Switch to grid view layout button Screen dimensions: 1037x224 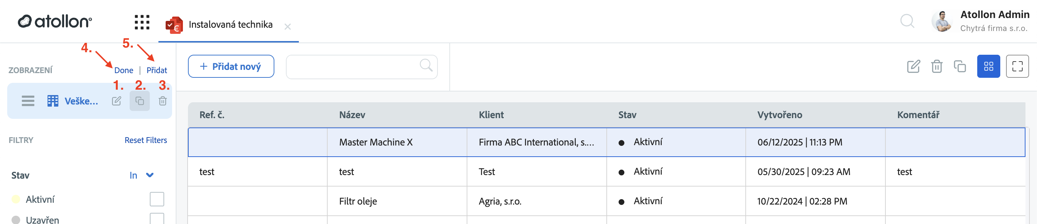point(988,67)
